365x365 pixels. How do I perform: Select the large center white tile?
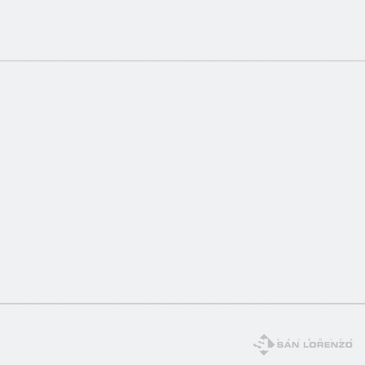point(182,182)
